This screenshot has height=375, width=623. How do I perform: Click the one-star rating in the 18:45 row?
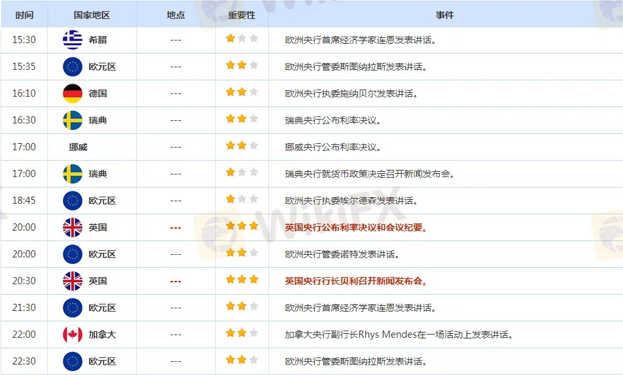[242, 199]
